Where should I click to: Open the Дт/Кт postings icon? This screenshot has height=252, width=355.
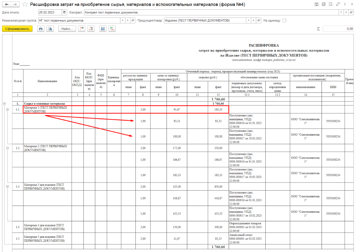tap(112, 29)
